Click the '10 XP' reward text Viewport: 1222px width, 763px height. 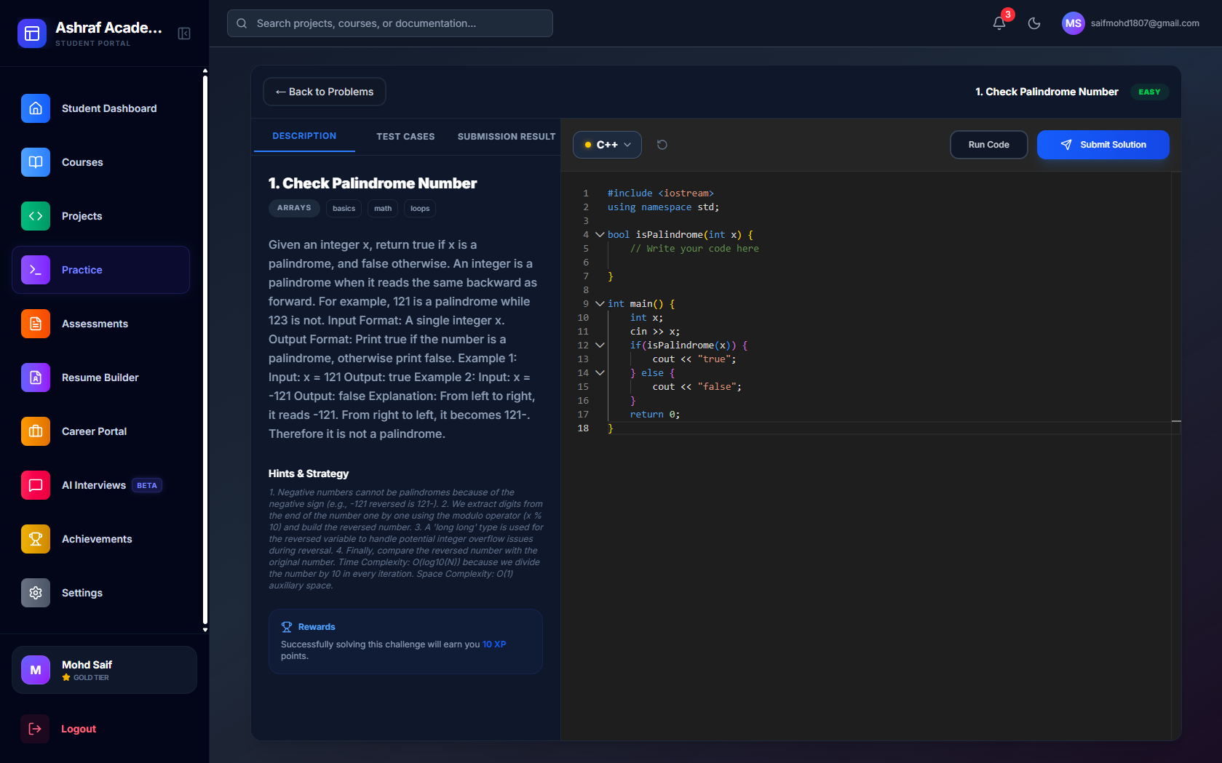tap(494, 644)
